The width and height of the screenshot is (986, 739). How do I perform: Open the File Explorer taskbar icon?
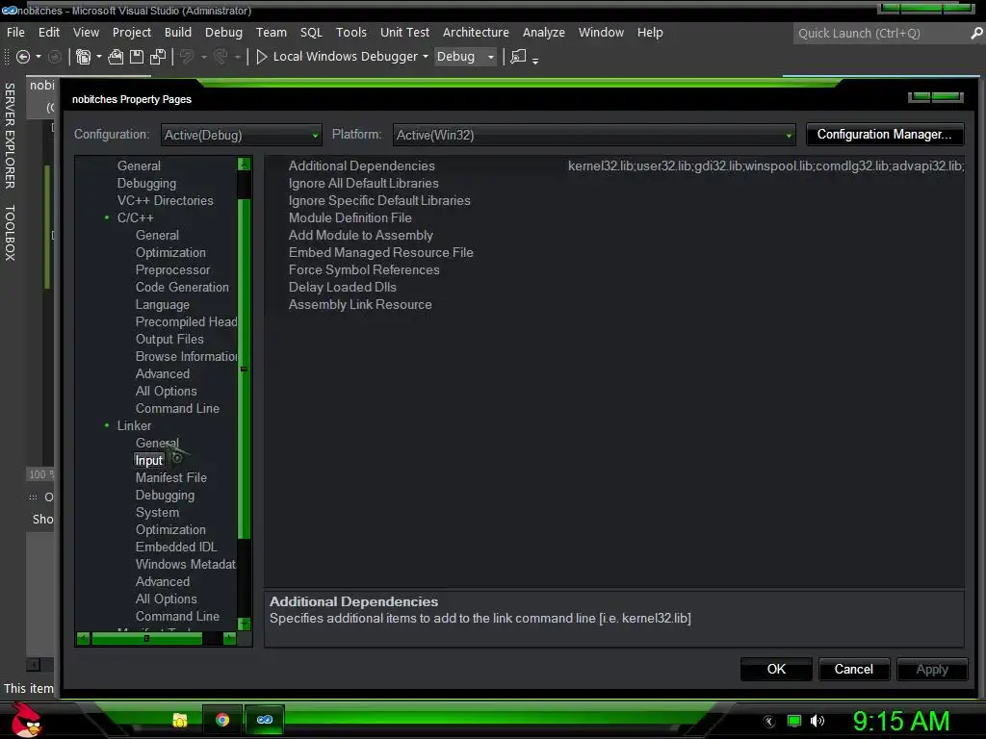180,720
